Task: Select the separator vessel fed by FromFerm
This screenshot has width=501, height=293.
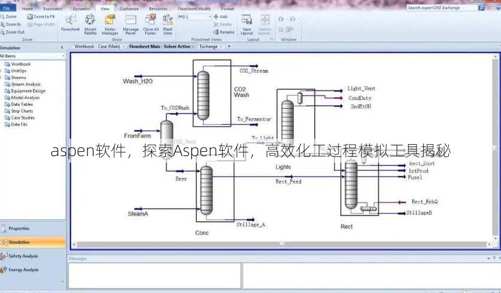Action: pos(166,140)
